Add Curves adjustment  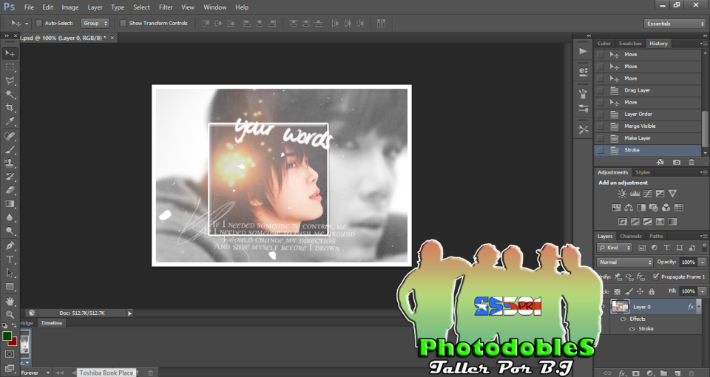tap(648, 194)
